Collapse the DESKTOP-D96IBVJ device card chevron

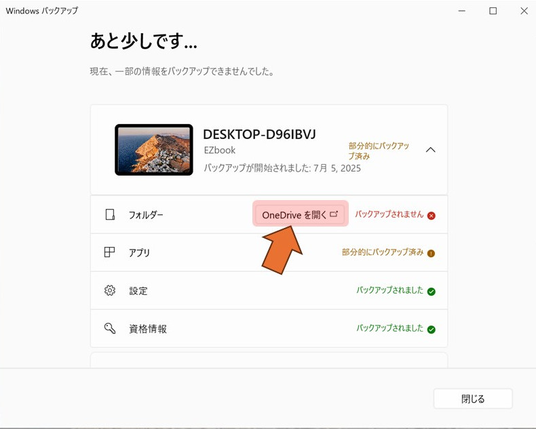(430, 150)
